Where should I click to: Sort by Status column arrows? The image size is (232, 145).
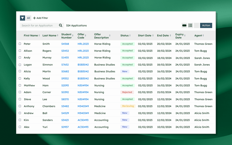point(130,35)
